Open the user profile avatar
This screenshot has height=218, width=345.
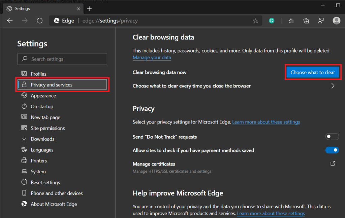click(336, 21)
